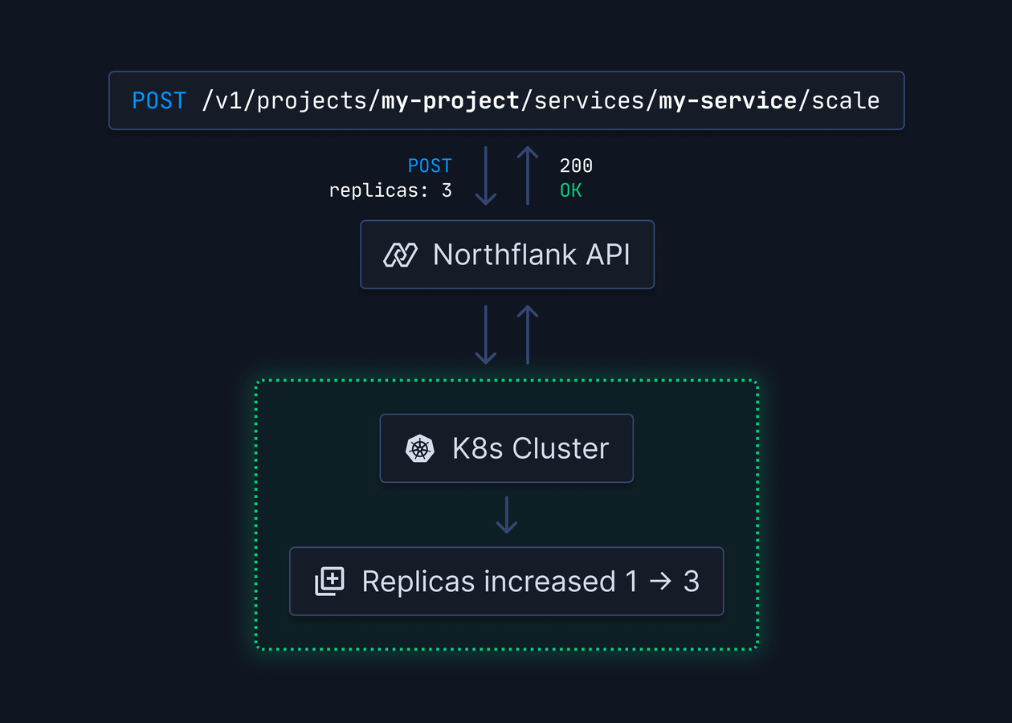Click the POST endpoint URL bar
The width and height of the screenshot is (1012, 723).
507,100
